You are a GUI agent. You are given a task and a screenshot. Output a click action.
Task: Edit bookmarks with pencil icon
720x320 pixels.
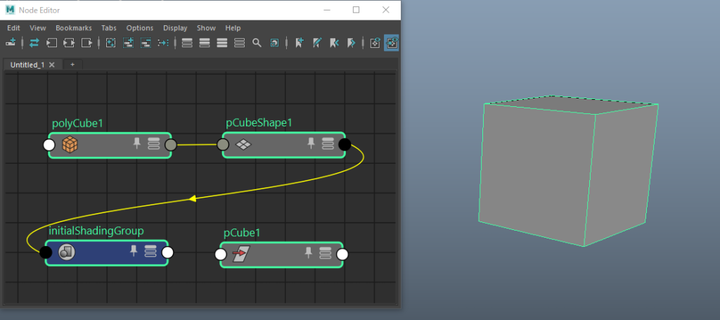point(317,43)
